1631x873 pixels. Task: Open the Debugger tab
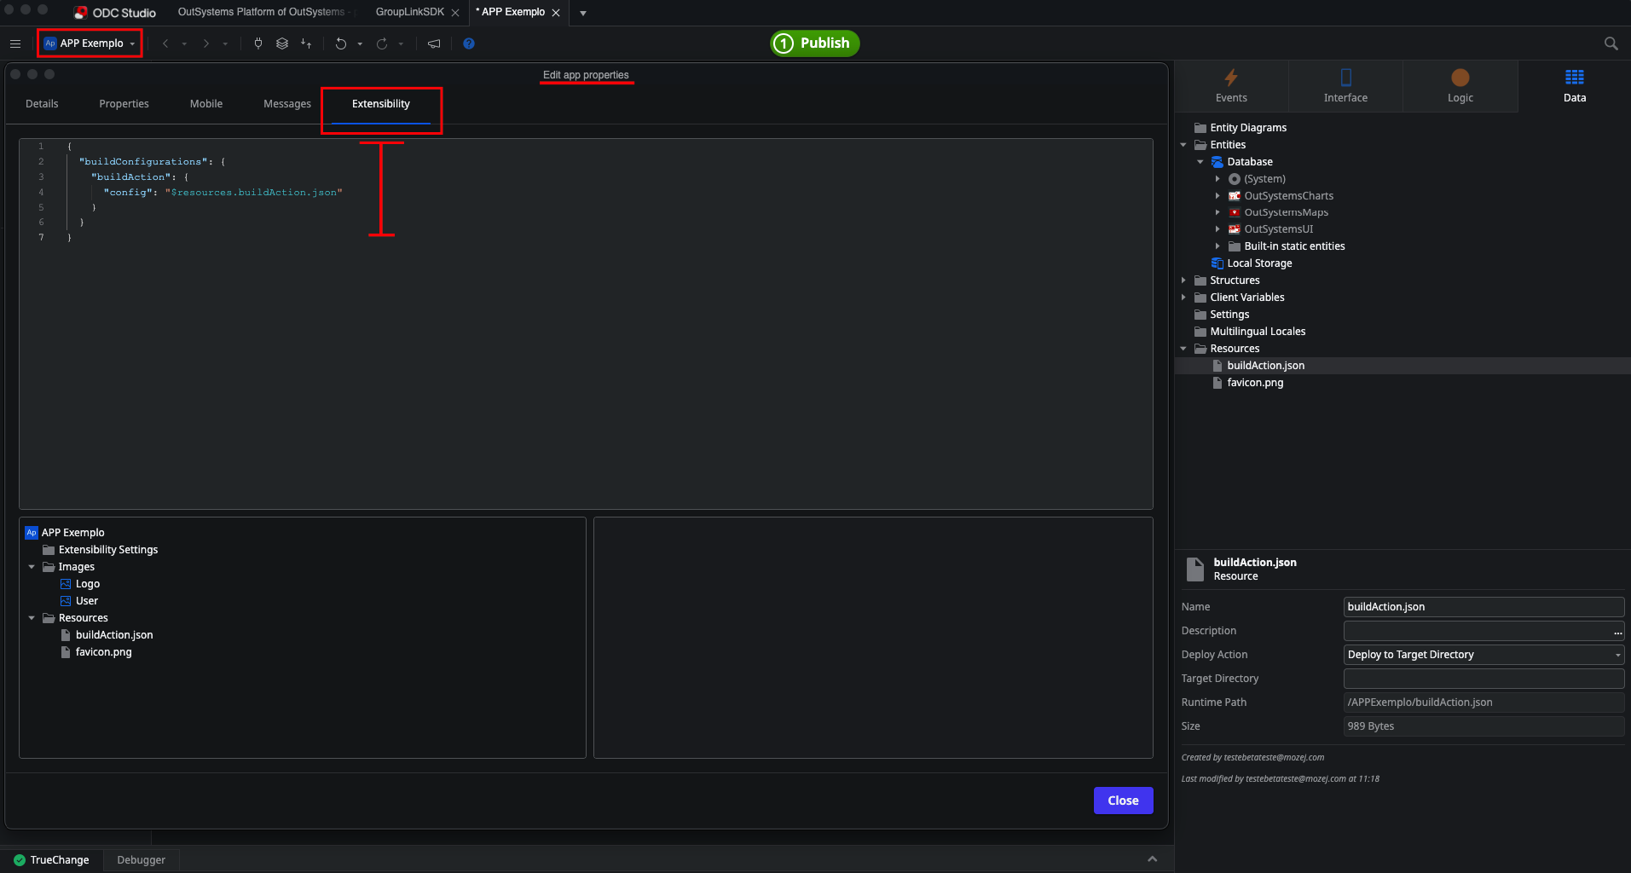[141, 859]
